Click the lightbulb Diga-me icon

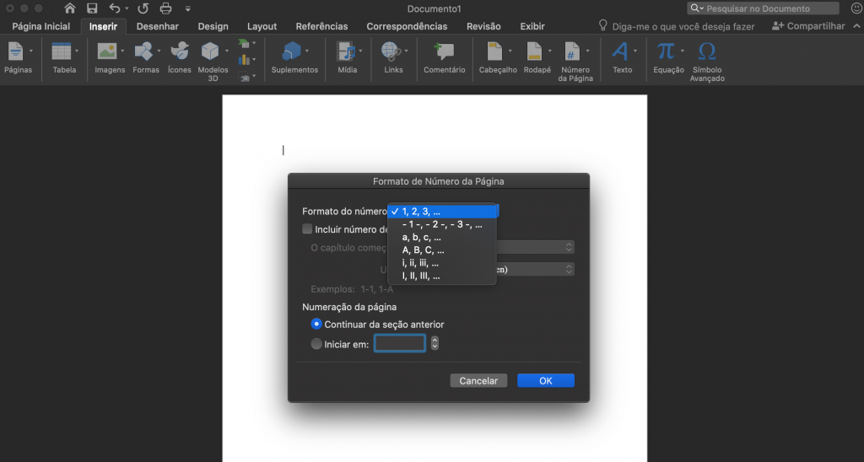pos(602,25)
